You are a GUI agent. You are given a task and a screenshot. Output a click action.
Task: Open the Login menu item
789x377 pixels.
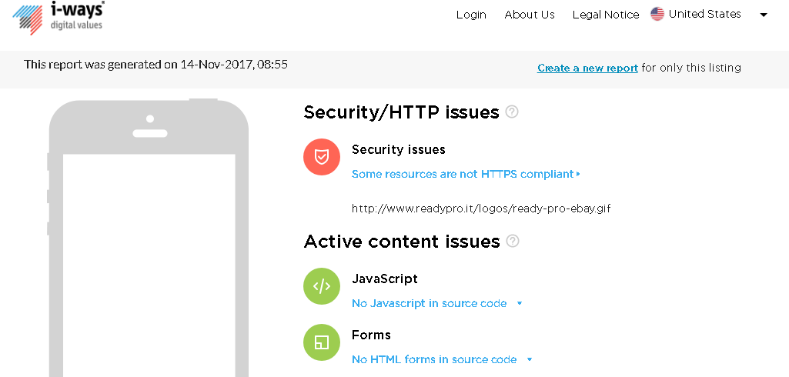[x=471, y=15]
